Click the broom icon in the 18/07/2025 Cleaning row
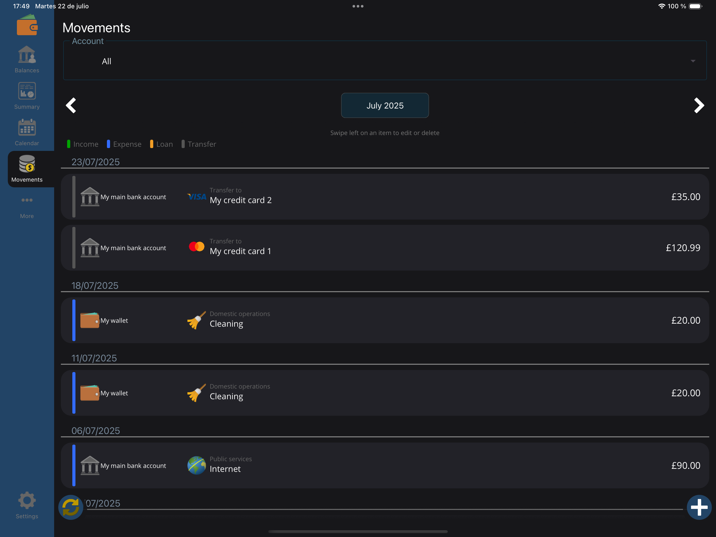This screenshot has width=716, height=537. click(196, 320)
